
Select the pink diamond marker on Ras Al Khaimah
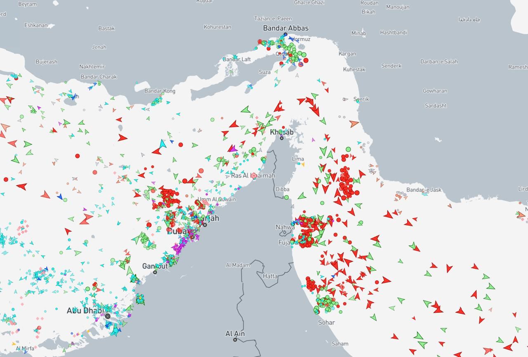[x=254, y=176]
